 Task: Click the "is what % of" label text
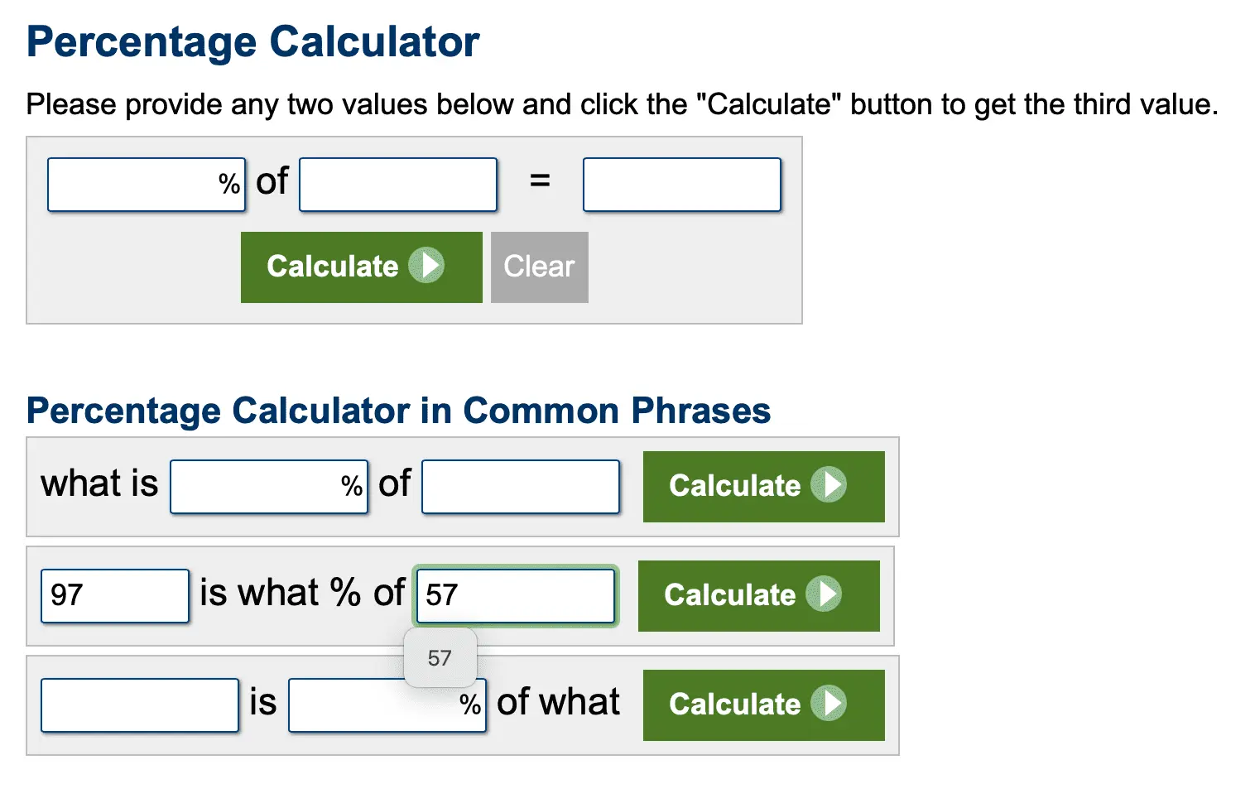pyautogui.click(x=302, y=594)
